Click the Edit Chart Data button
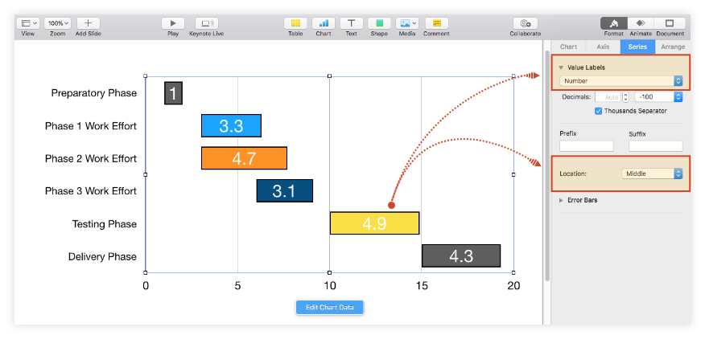 click(330, 308)
